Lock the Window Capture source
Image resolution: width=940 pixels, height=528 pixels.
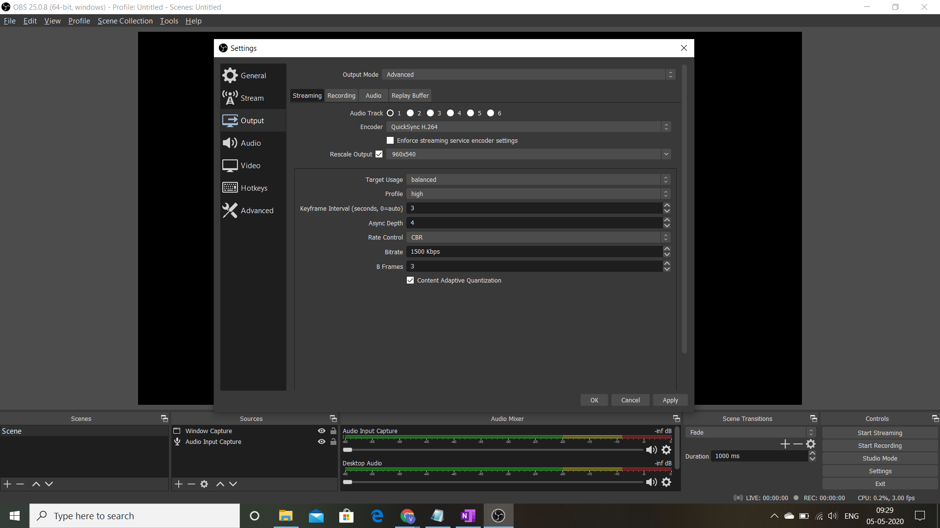pos(333,431)
